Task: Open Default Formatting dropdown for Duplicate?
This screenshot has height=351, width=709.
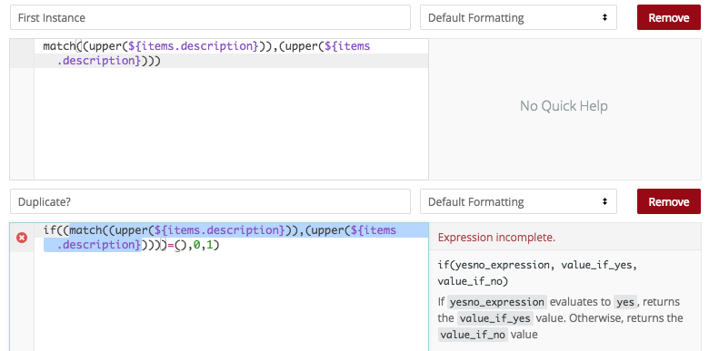Action: click(x=518, y=201)
